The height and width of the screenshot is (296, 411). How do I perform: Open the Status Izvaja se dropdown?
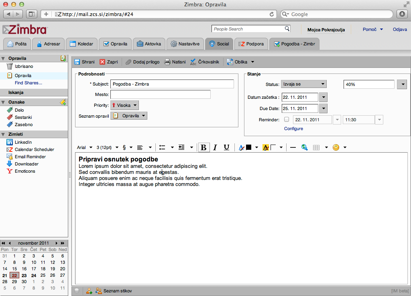pos(303,84)
